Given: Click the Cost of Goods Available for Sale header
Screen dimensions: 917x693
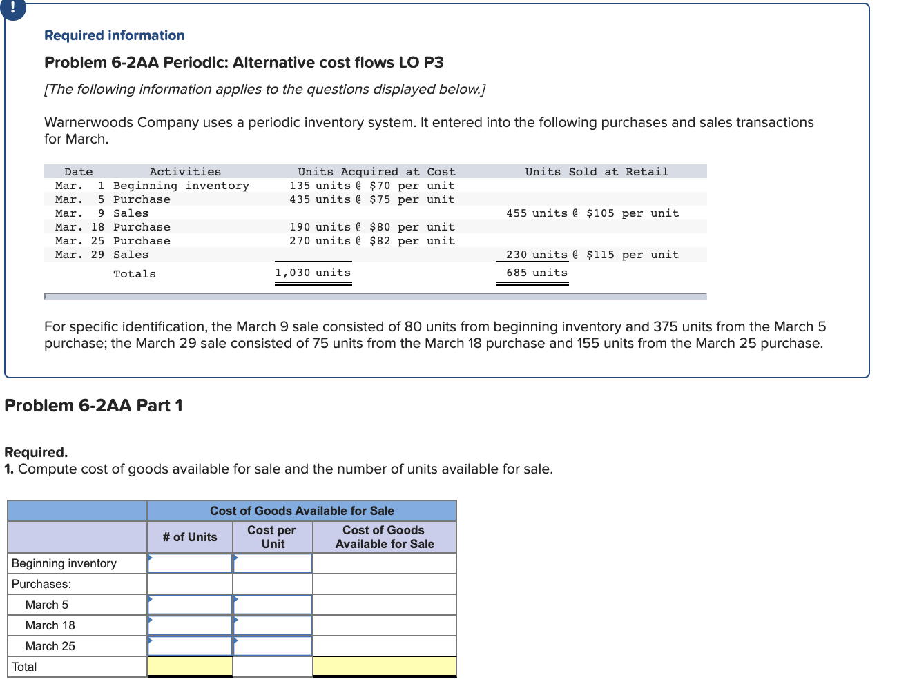Looking at the screenshot, I should tap(301, 511).
